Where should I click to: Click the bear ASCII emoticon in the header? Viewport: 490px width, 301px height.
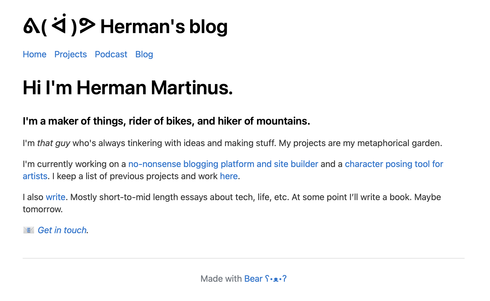point(59,26)
